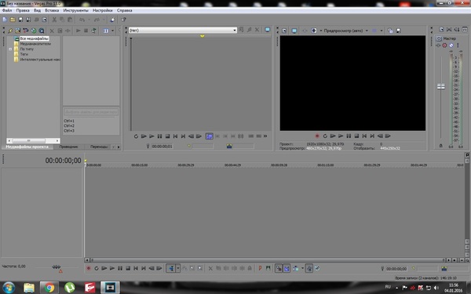Select the timeline Zoom tool

click(199, 268)
